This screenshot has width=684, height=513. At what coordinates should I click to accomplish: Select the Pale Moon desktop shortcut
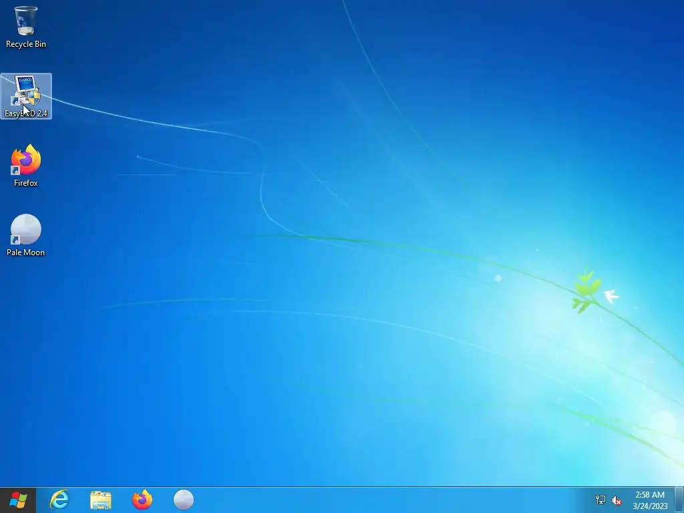26,236
